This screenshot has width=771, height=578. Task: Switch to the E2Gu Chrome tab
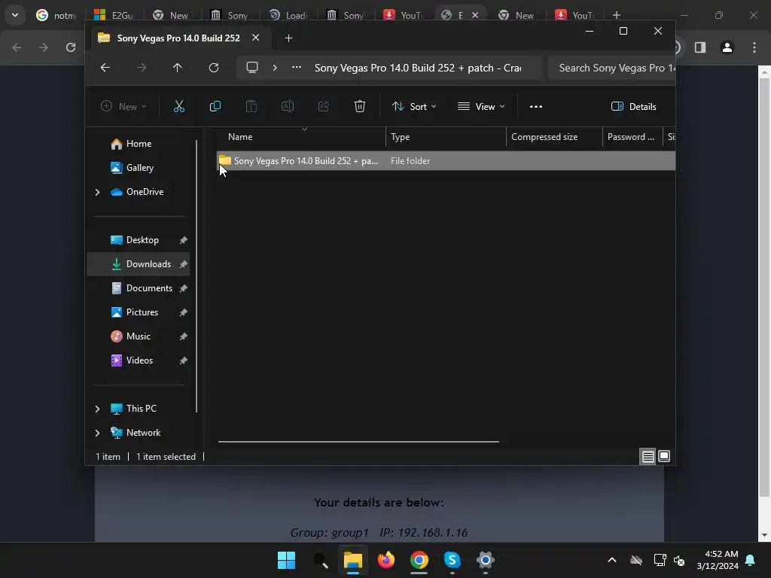114,15
